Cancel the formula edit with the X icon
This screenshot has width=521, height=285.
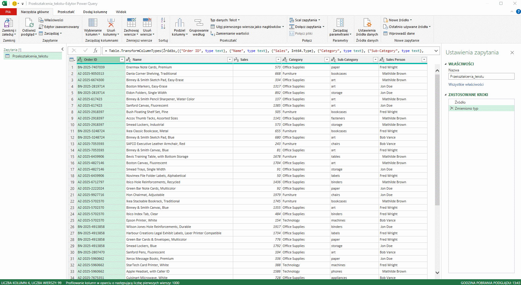[74, 51]
